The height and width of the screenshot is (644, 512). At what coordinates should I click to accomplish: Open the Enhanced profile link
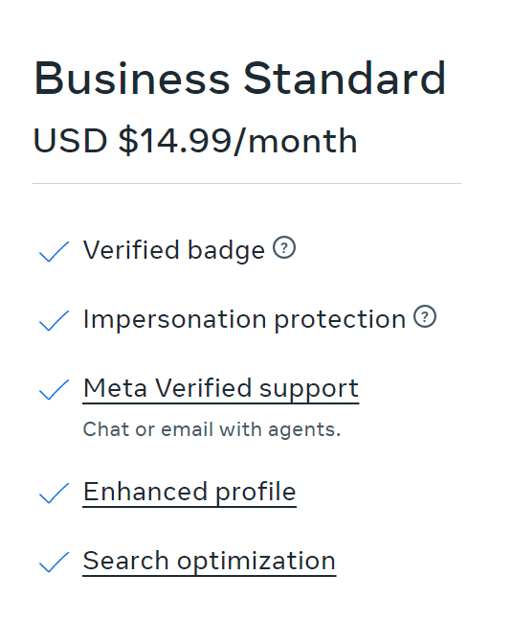[189, 492]
